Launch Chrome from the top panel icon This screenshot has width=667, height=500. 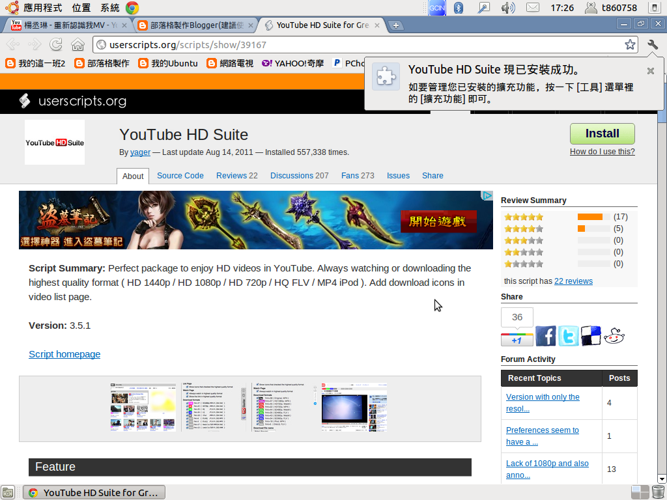pyautogui.click(x=132, y=8)
